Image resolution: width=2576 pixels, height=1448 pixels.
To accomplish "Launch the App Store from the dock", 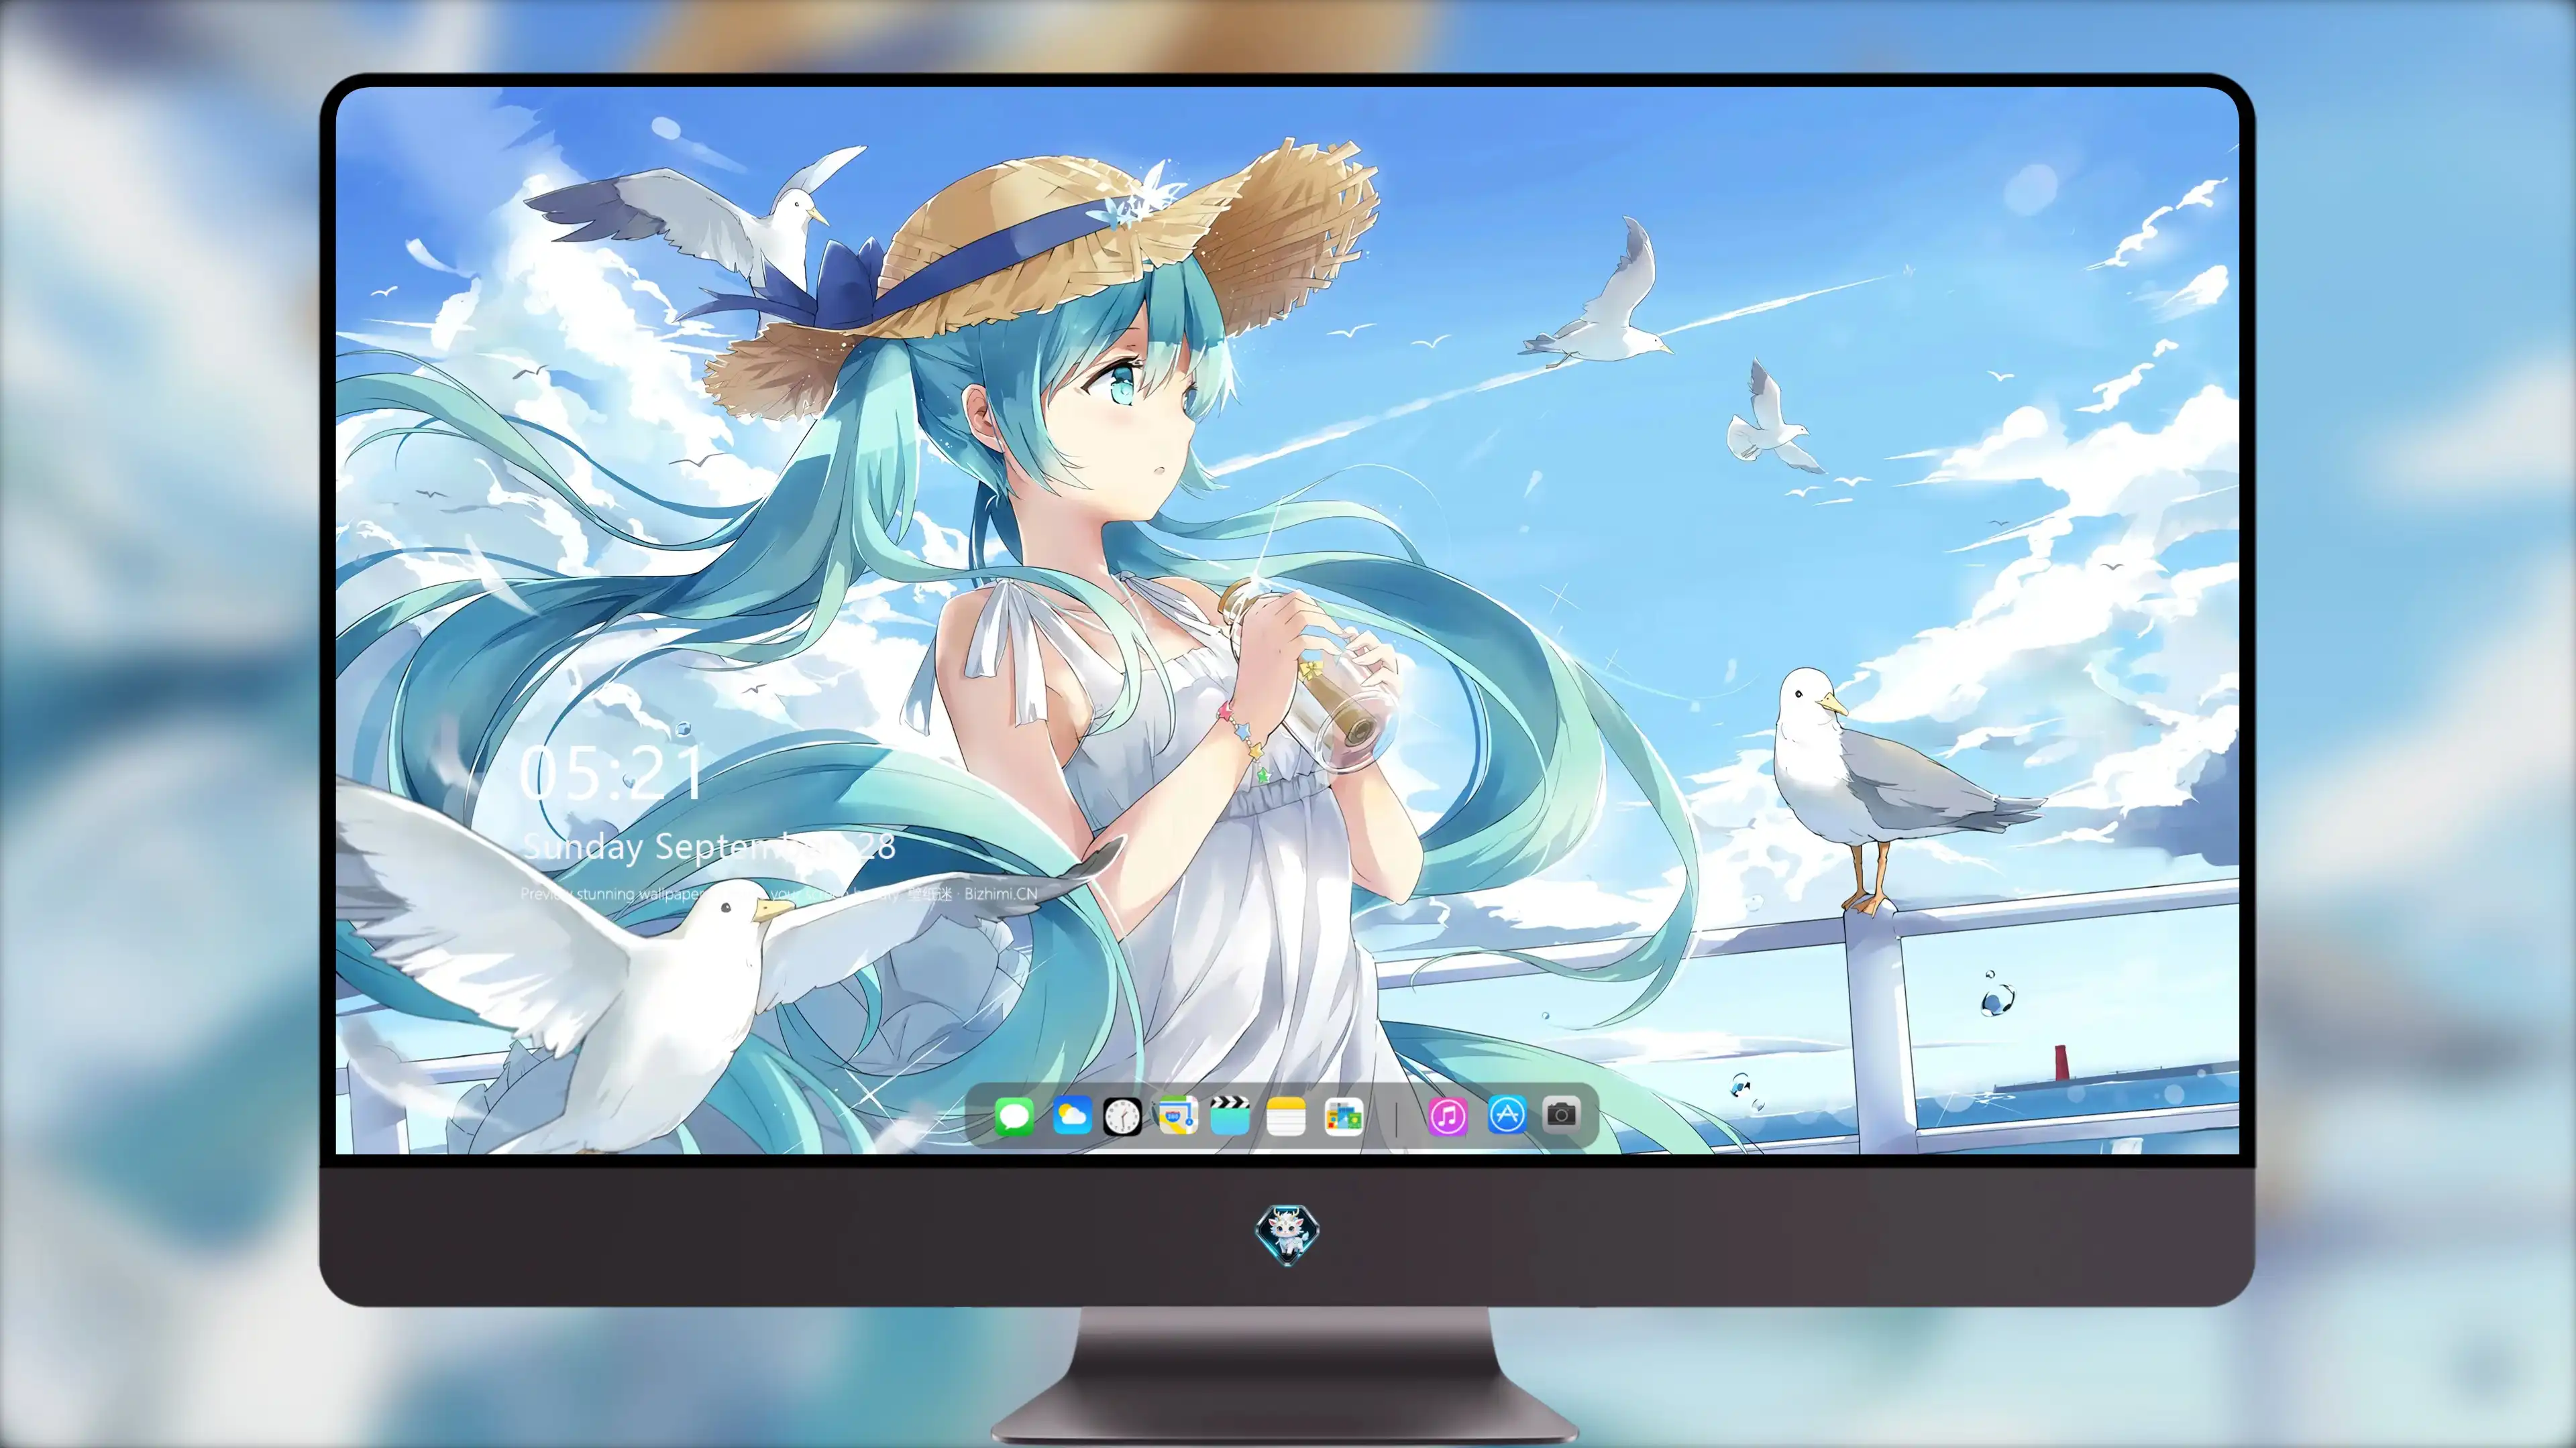I will tap(1507, 1114).
